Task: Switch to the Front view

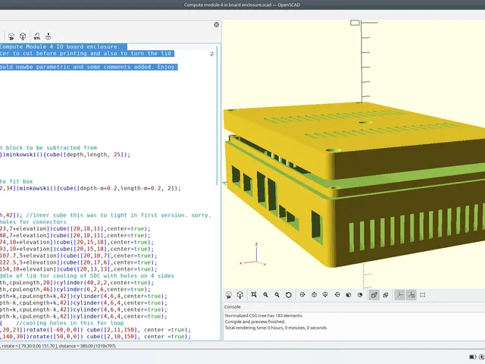Action: coord(349,295)
